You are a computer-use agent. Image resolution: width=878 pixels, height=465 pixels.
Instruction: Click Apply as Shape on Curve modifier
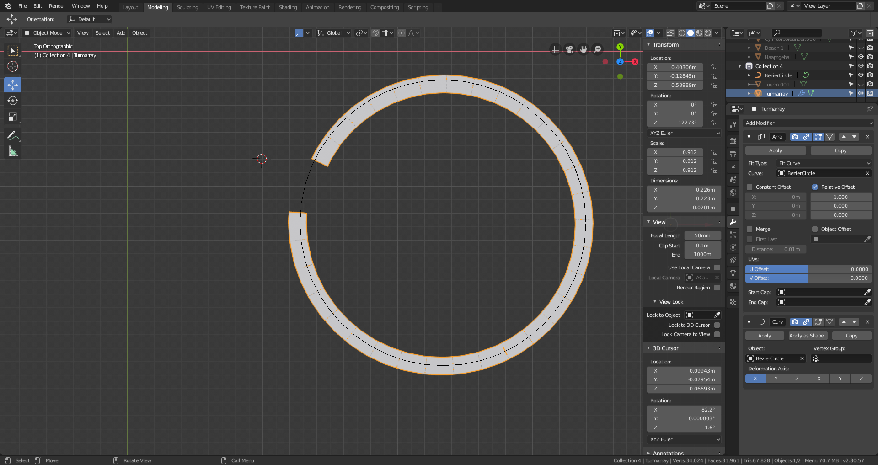point(808,336)
